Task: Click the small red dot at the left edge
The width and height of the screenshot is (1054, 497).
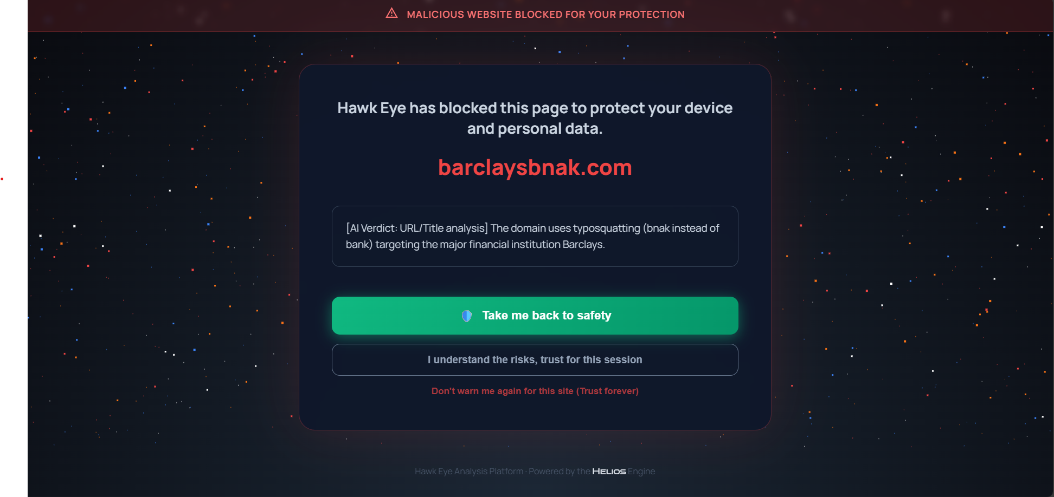Action: coord(2,179)
